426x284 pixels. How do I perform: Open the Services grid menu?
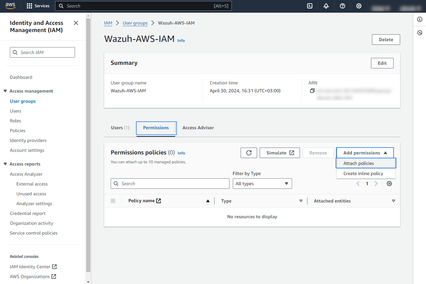click(38, 6)
